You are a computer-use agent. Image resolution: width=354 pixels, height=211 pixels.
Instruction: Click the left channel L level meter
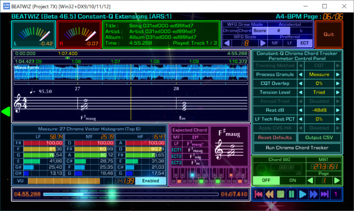point(34,34)
